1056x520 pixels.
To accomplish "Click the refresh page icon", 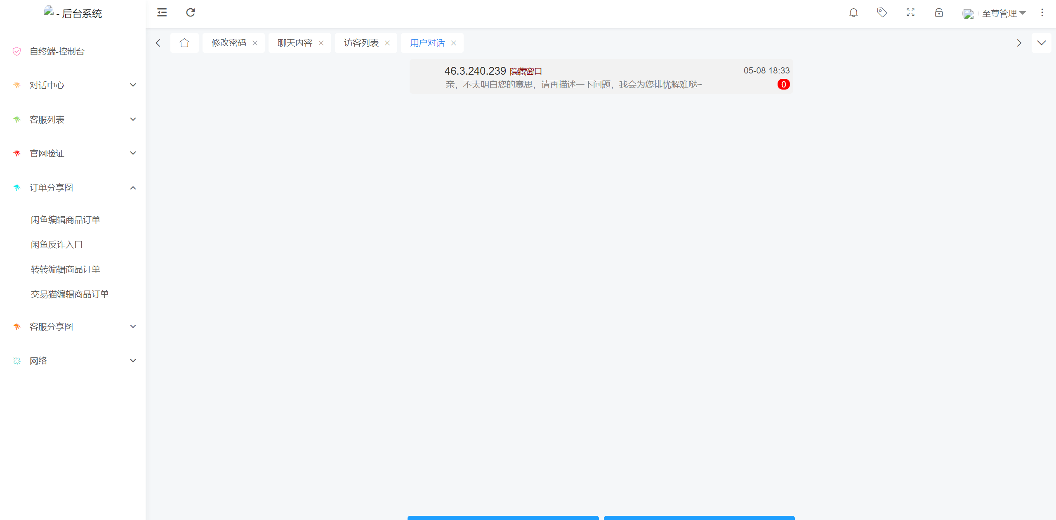I will [x=190, y=12].
